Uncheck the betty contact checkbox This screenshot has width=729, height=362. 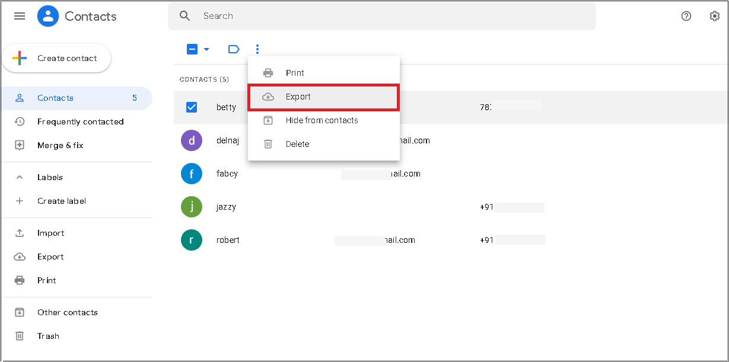click(x=192, y=107)
